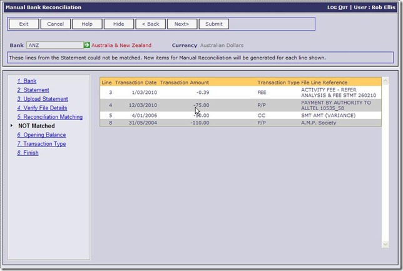Submit the reconciliation
Screen dimensions: 403x271
coord(213,24)
